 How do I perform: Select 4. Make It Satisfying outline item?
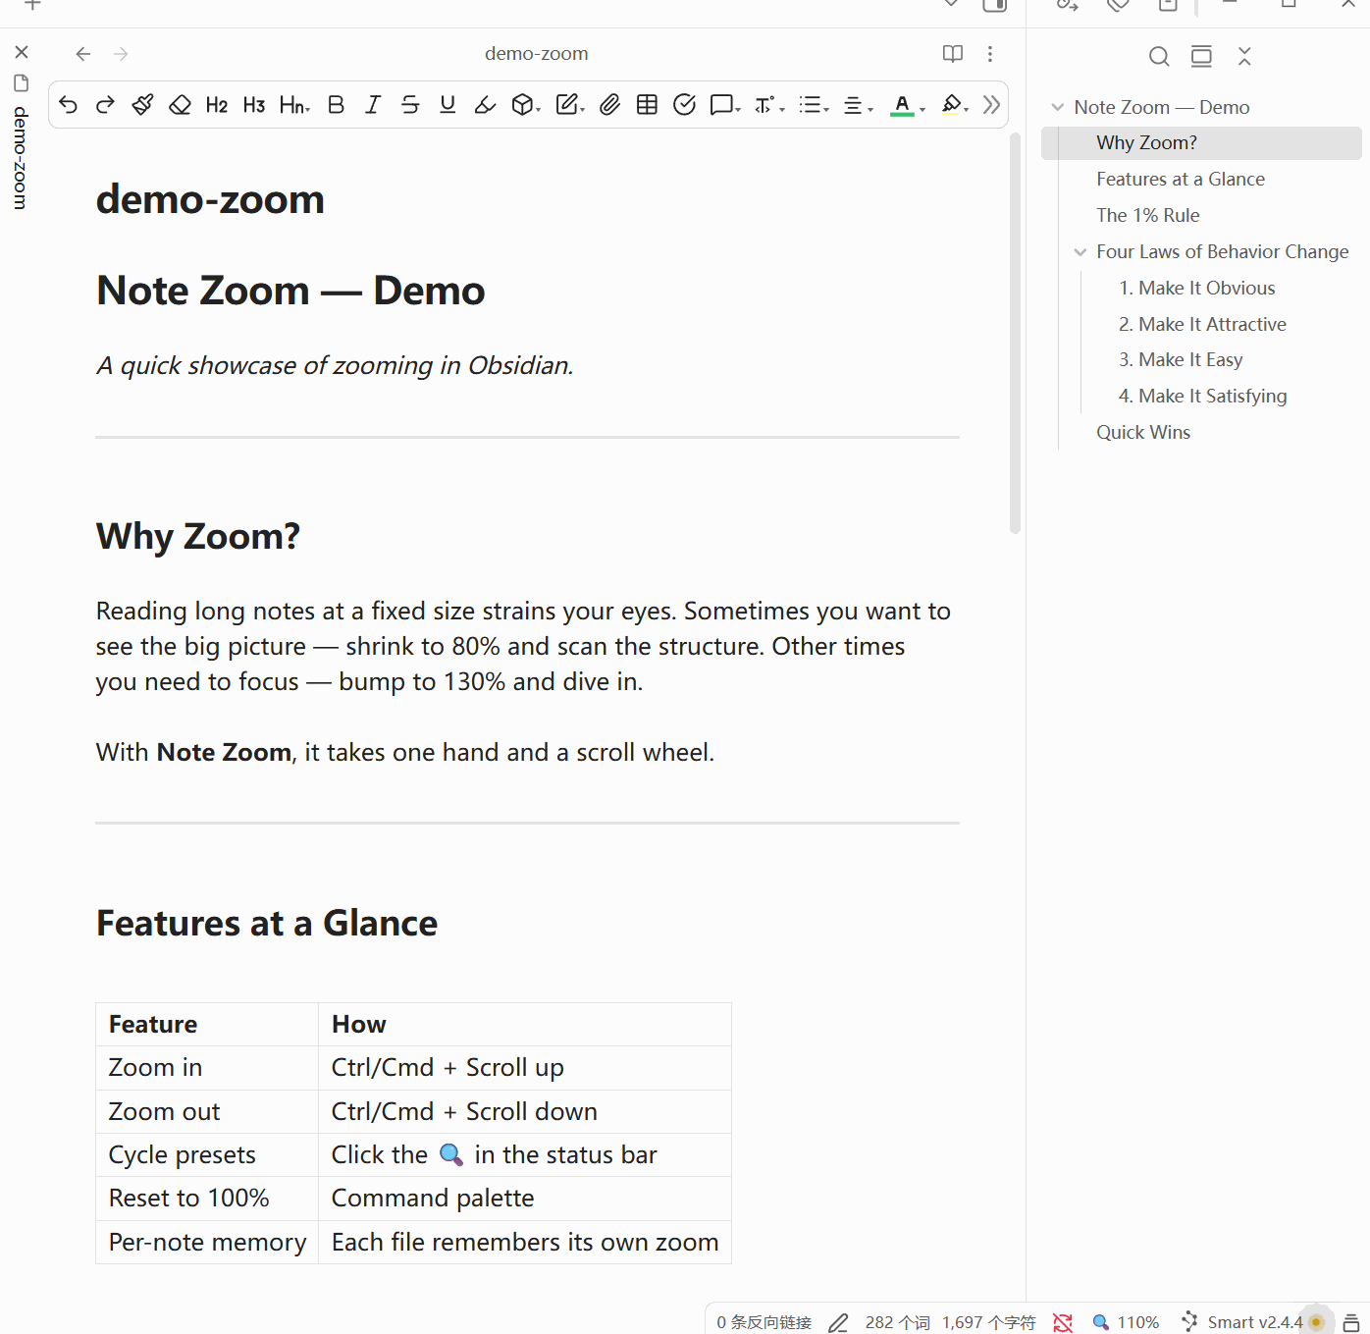[x=1201, y=397]
